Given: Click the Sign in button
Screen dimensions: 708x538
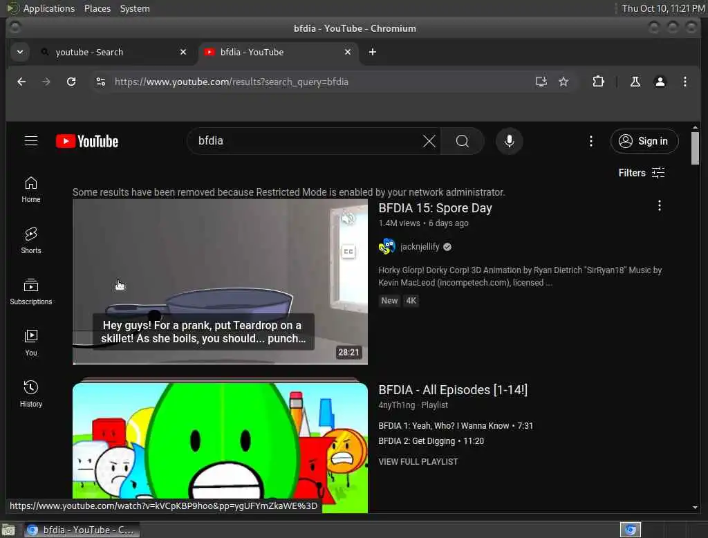Looking at the screenshot, I should pyautogui.click(x=644, y=141).
